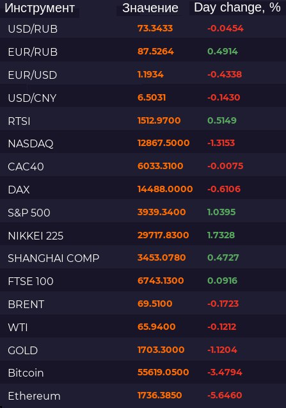Sort by the Значение column header
Screen dimensions: 286x408
[150, 8]
